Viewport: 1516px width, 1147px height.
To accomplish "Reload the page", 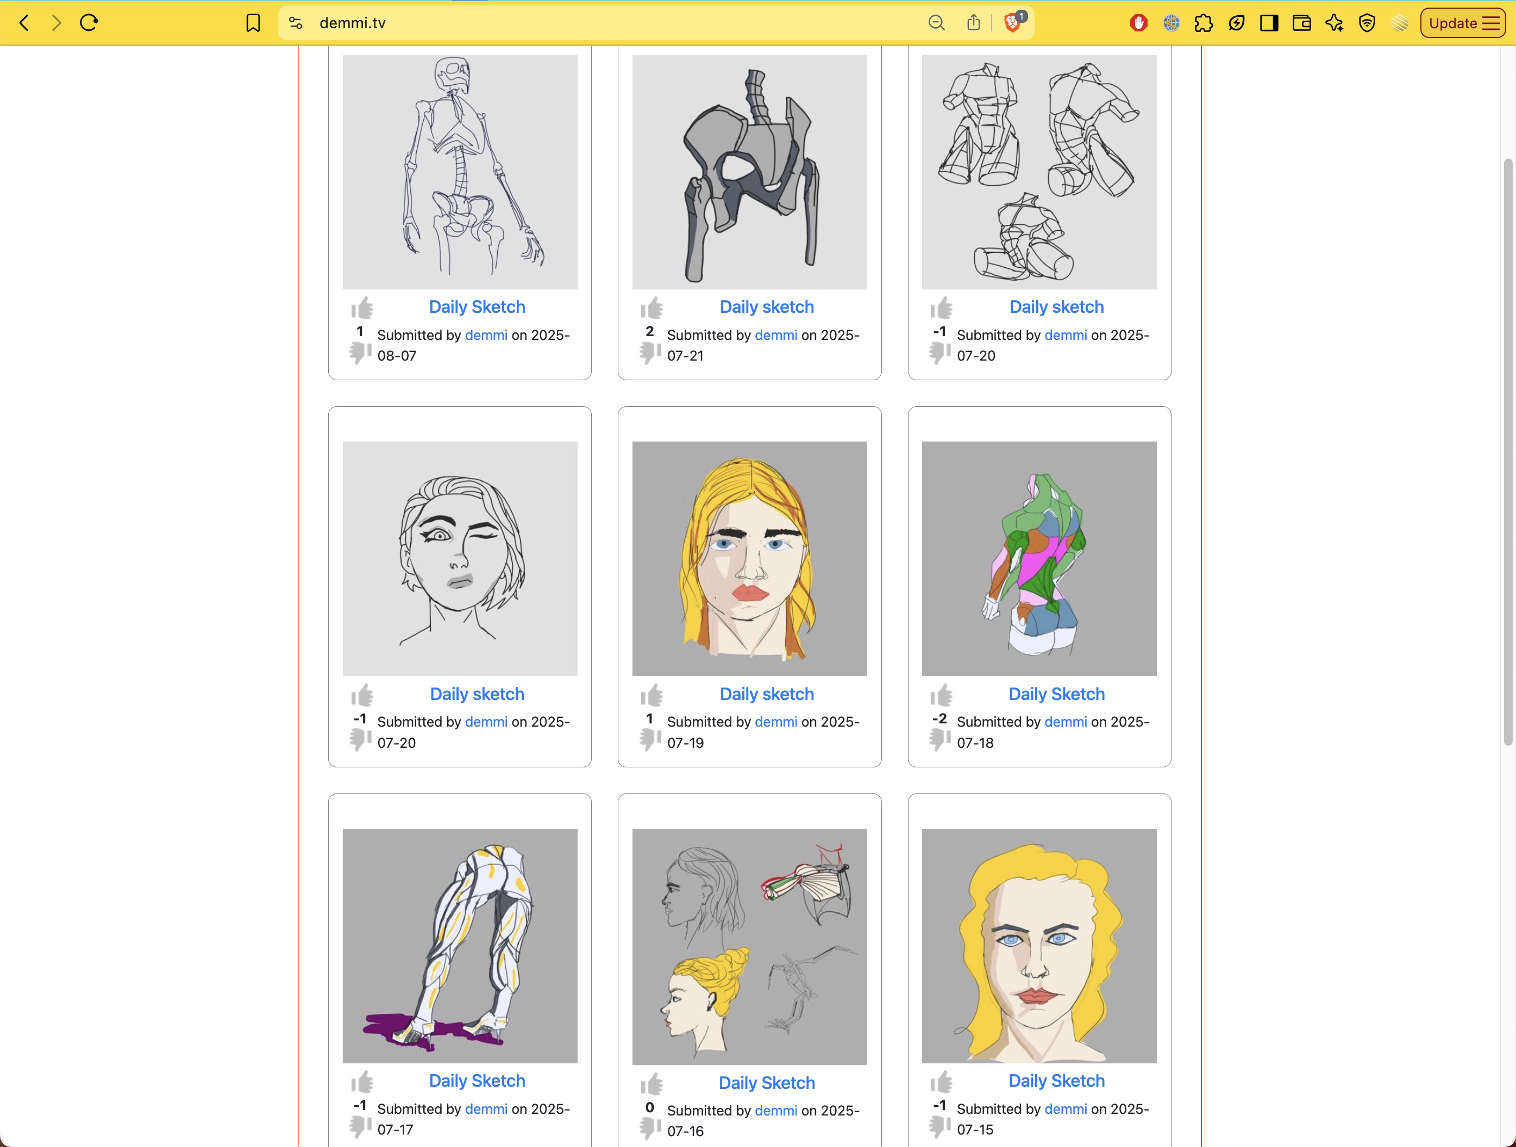I will [89, 23].
